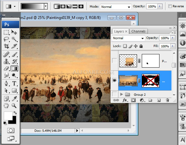Switch to the Channels tab
The image size is (186, 145).
(x=138, y=31)
